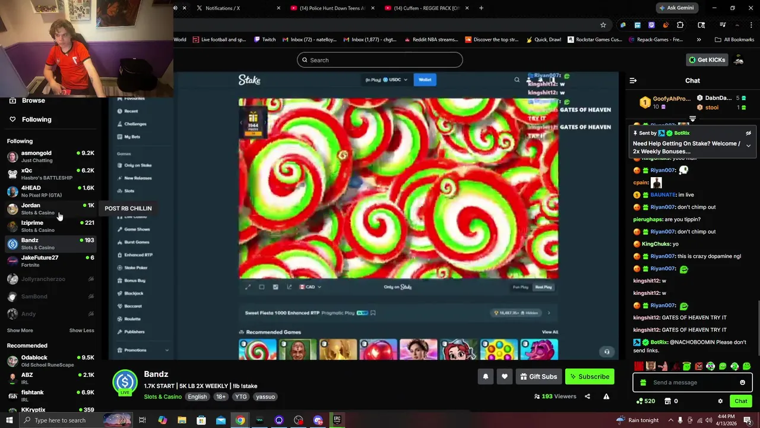Open the Iziprime channel

pyautogui.click(x=50, y=226)
